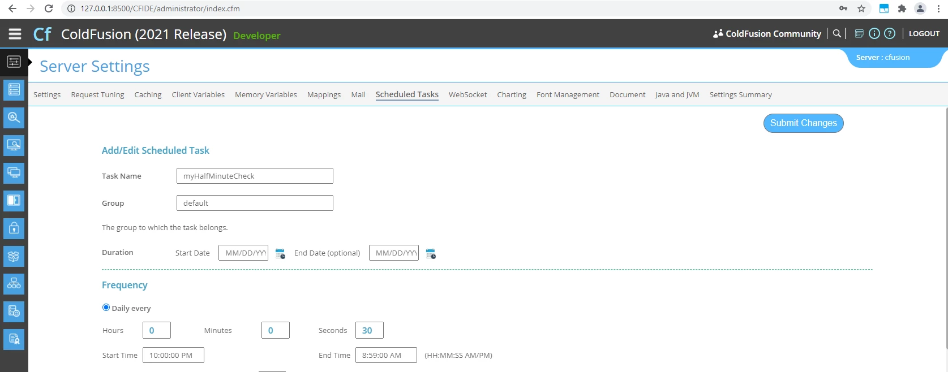
Task: Open the monitor-with-magnifier sidebar icon
Action: [x=14, y=145]
